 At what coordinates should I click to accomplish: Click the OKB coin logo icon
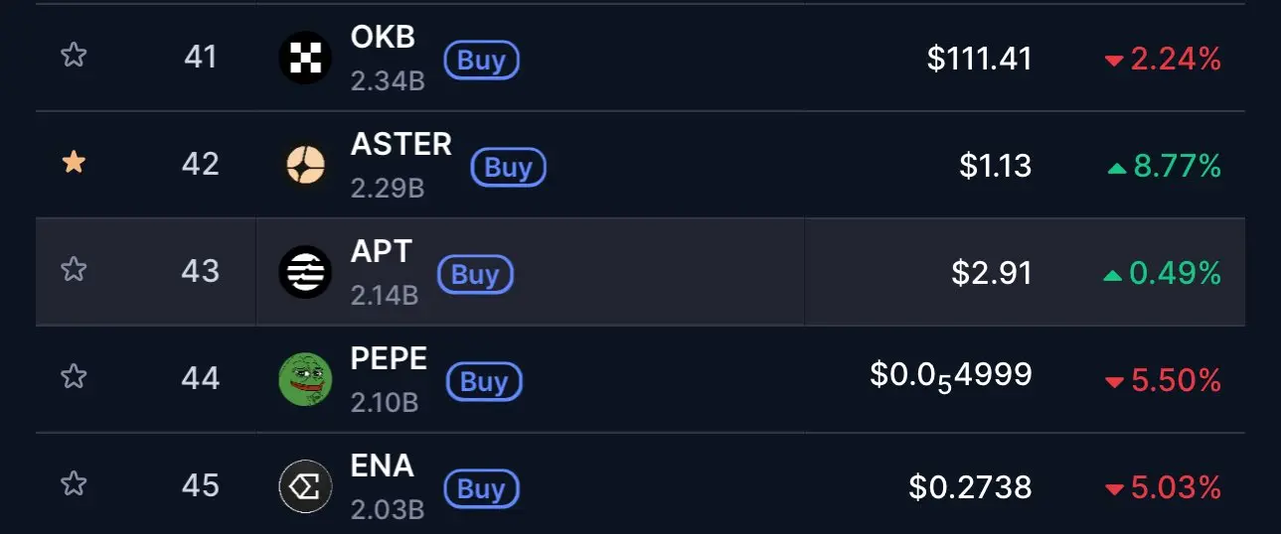(304, 58)
